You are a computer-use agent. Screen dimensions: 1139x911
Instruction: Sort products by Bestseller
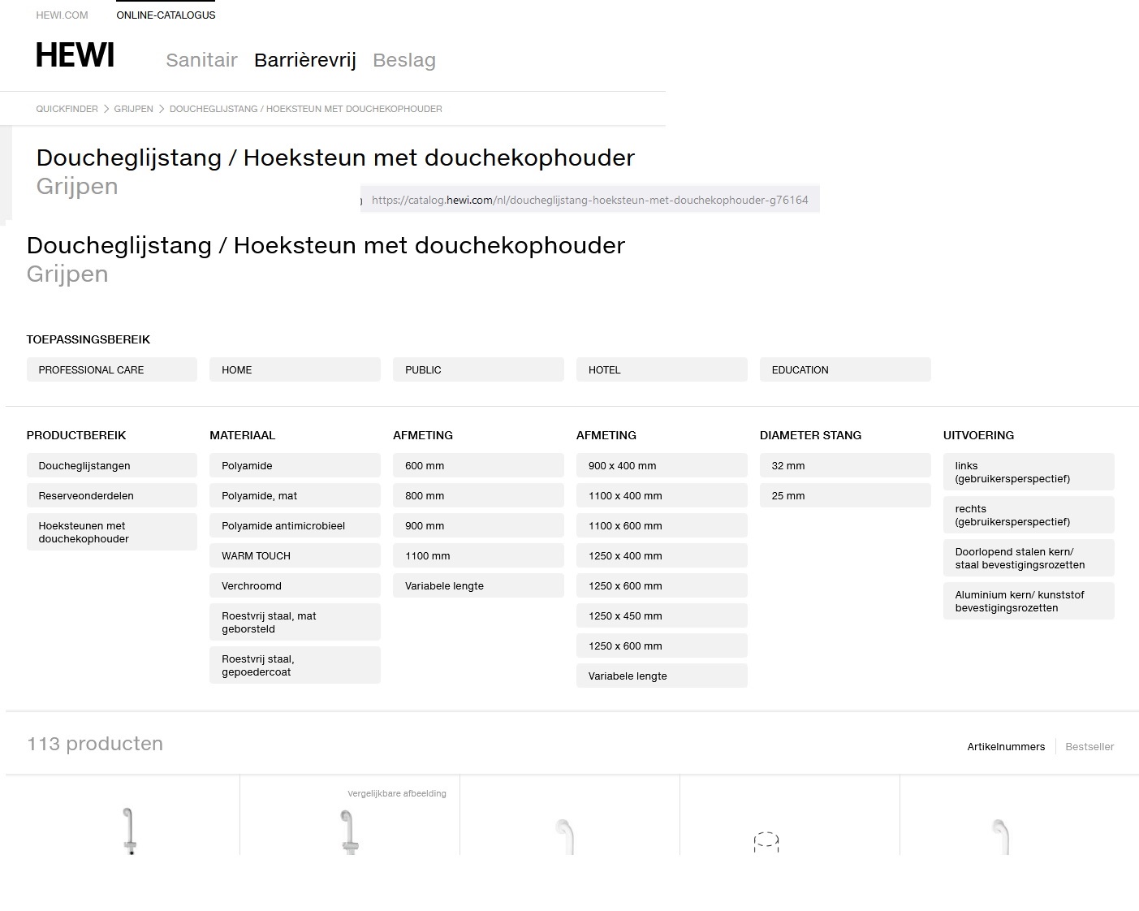1089,747
